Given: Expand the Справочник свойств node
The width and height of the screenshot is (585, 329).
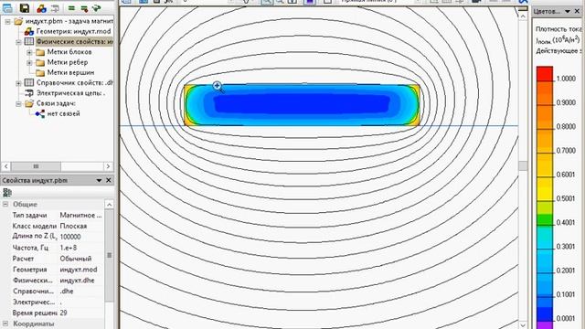Looking at the screenshot, I should (18, 83).
